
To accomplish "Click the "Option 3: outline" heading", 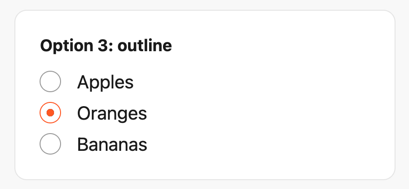I will coord(106,46).
